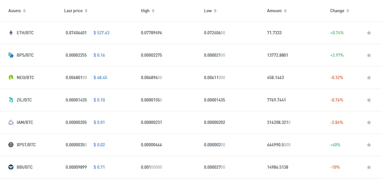Click the Zilliqa icon in ZIL/BTC row
Viewport: 382px width, 185px height.
11,100
